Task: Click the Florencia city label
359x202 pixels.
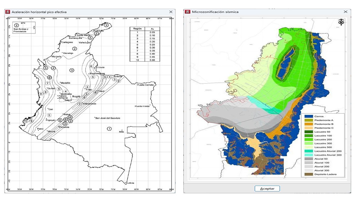Action: pyautogui.click(x=64, y=127)
